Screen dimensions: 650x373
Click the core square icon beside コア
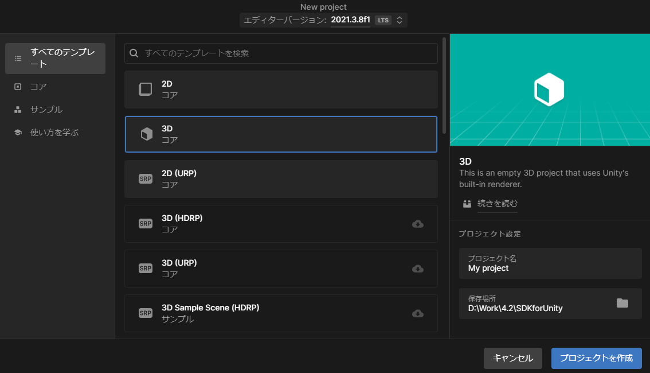pyautogui.click(x=18, y=87)
